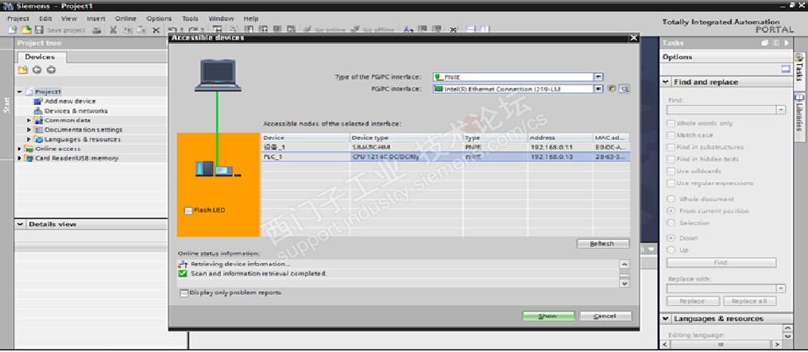The image size is (808, 352).
Task: Check Display only problem reports
Action: coord(184,292)
